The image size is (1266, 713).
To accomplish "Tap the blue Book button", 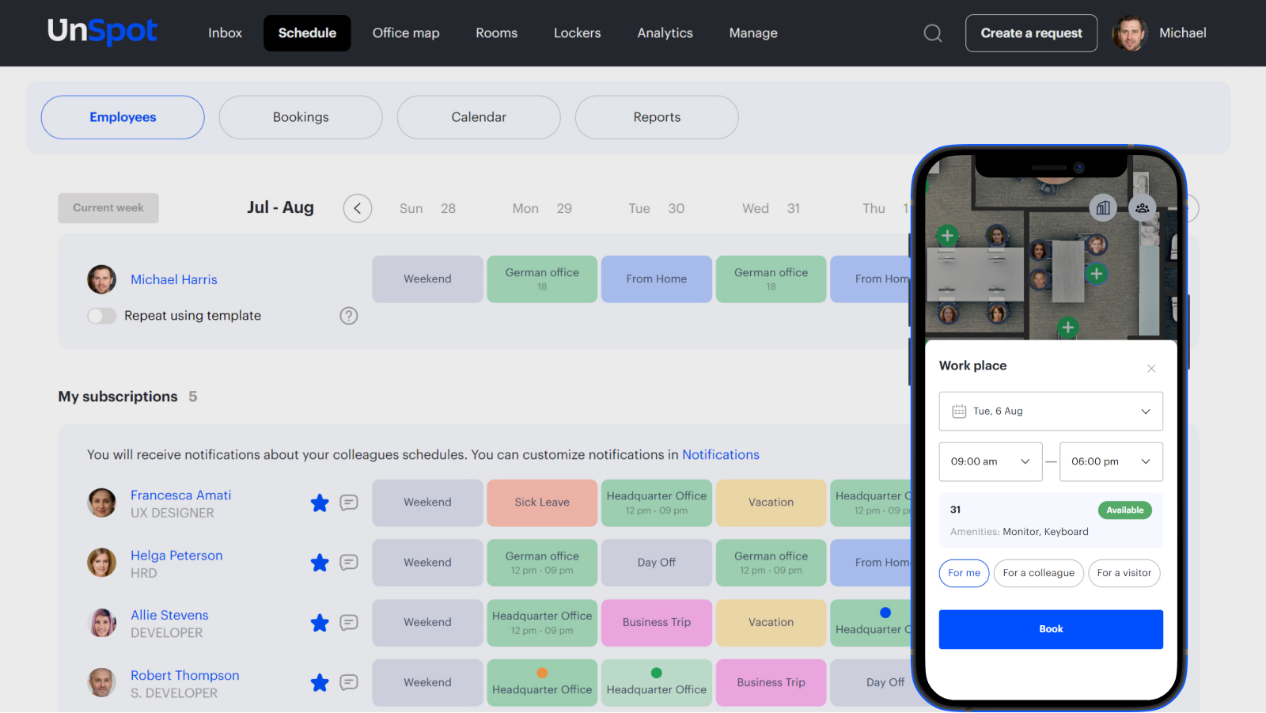I will tap(1051, 629).
